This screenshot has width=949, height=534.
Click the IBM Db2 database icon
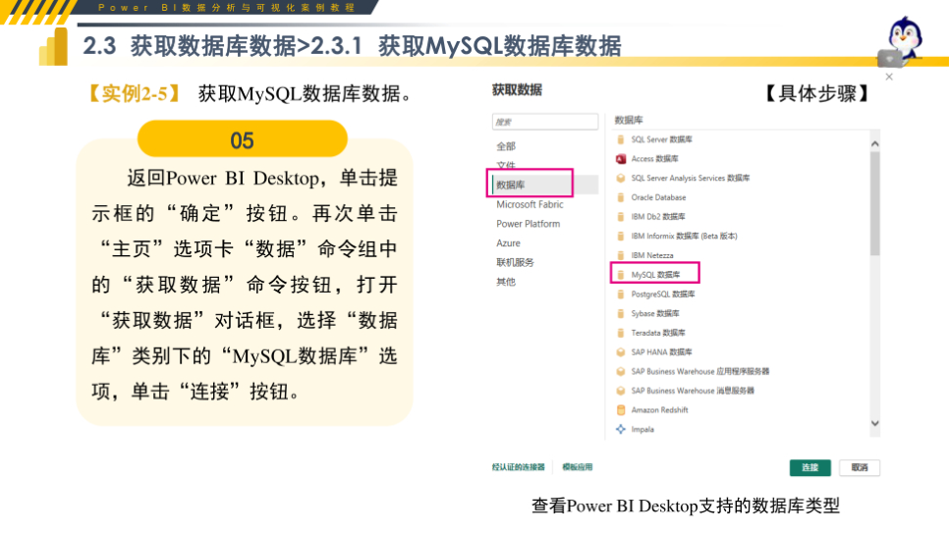coord(620,217)
